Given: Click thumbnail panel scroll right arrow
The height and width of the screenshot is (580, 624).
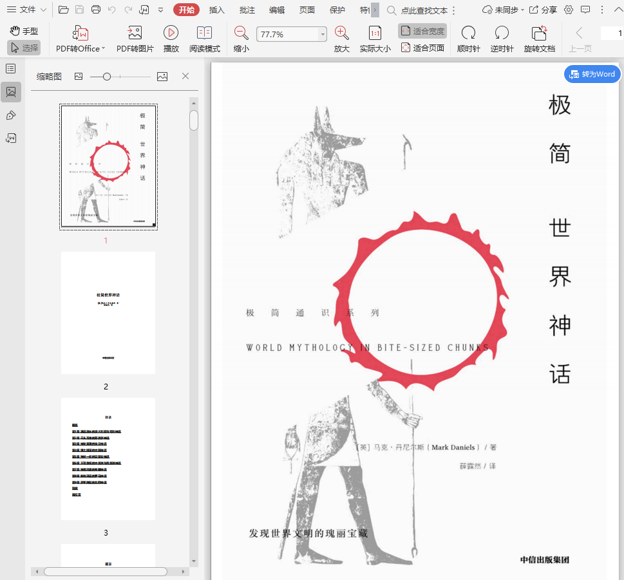Looking at the screenshot, I should tap(183, 572).
